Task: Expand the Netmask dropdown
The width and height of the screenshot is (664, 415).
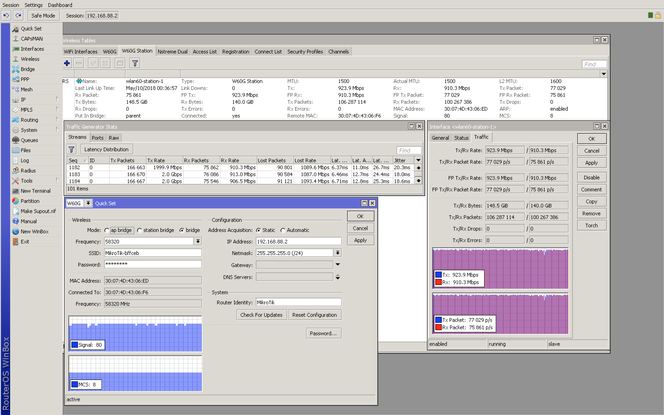Action: tap(338, 253)
